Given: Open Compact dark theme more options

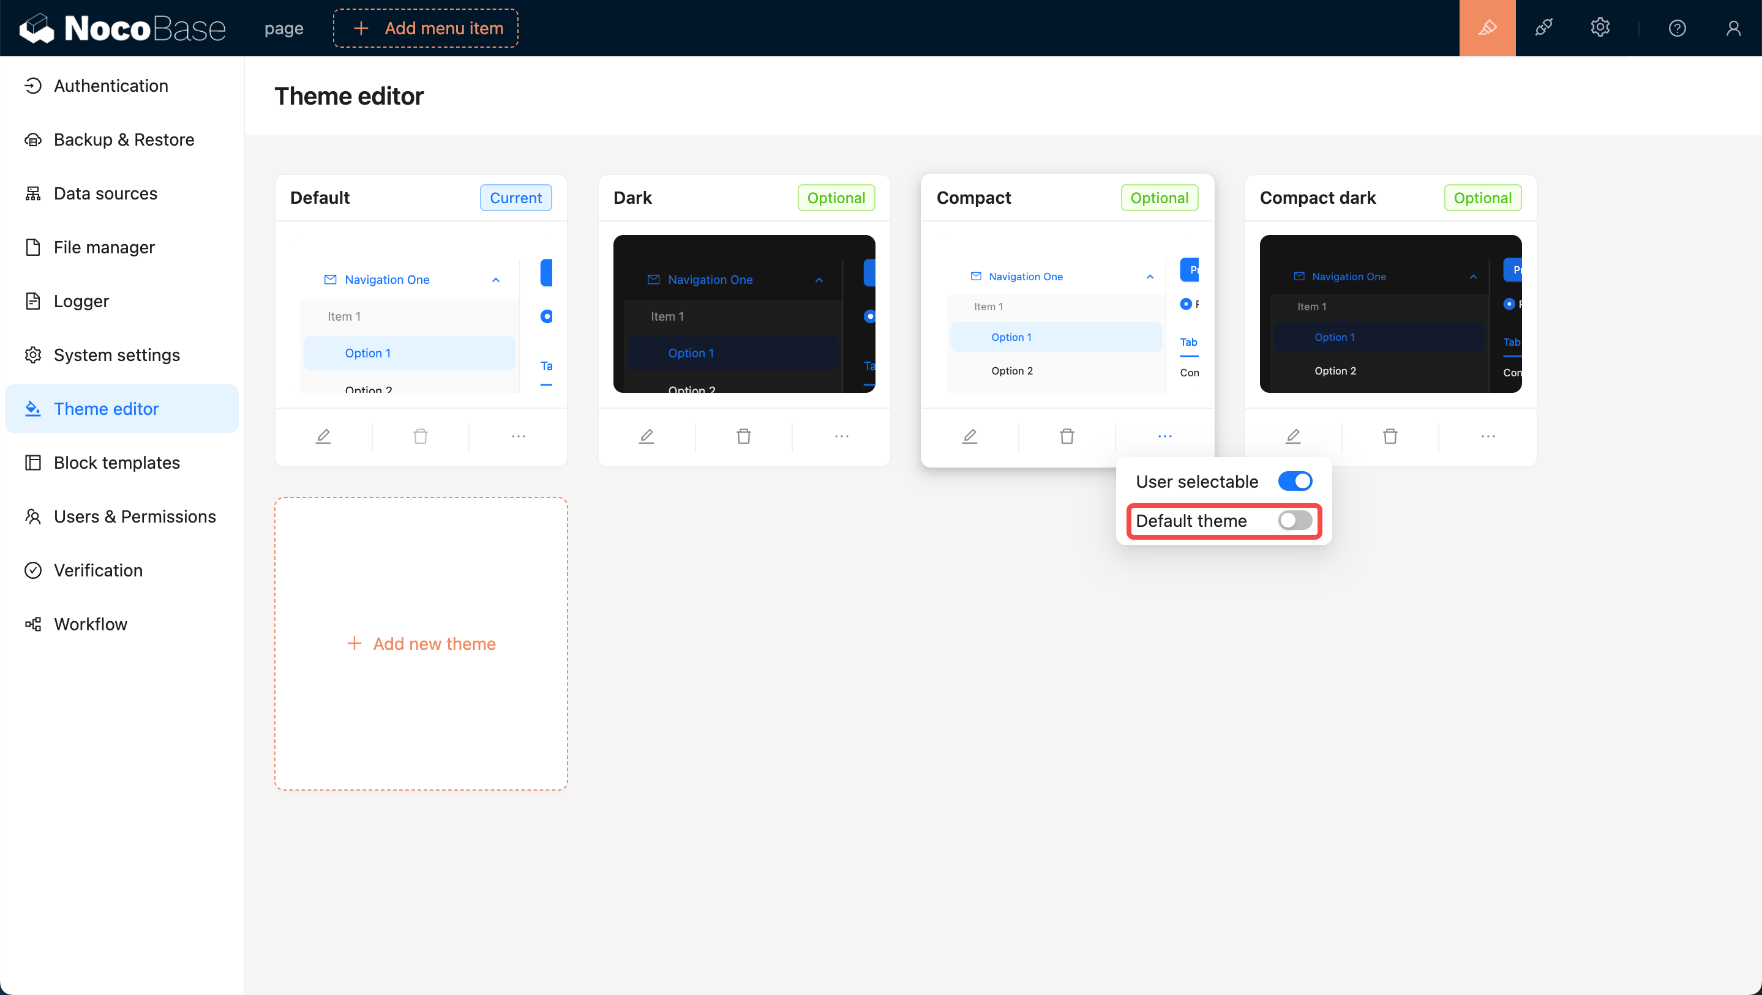Looking at the screenshot, I should (1488, 436).
